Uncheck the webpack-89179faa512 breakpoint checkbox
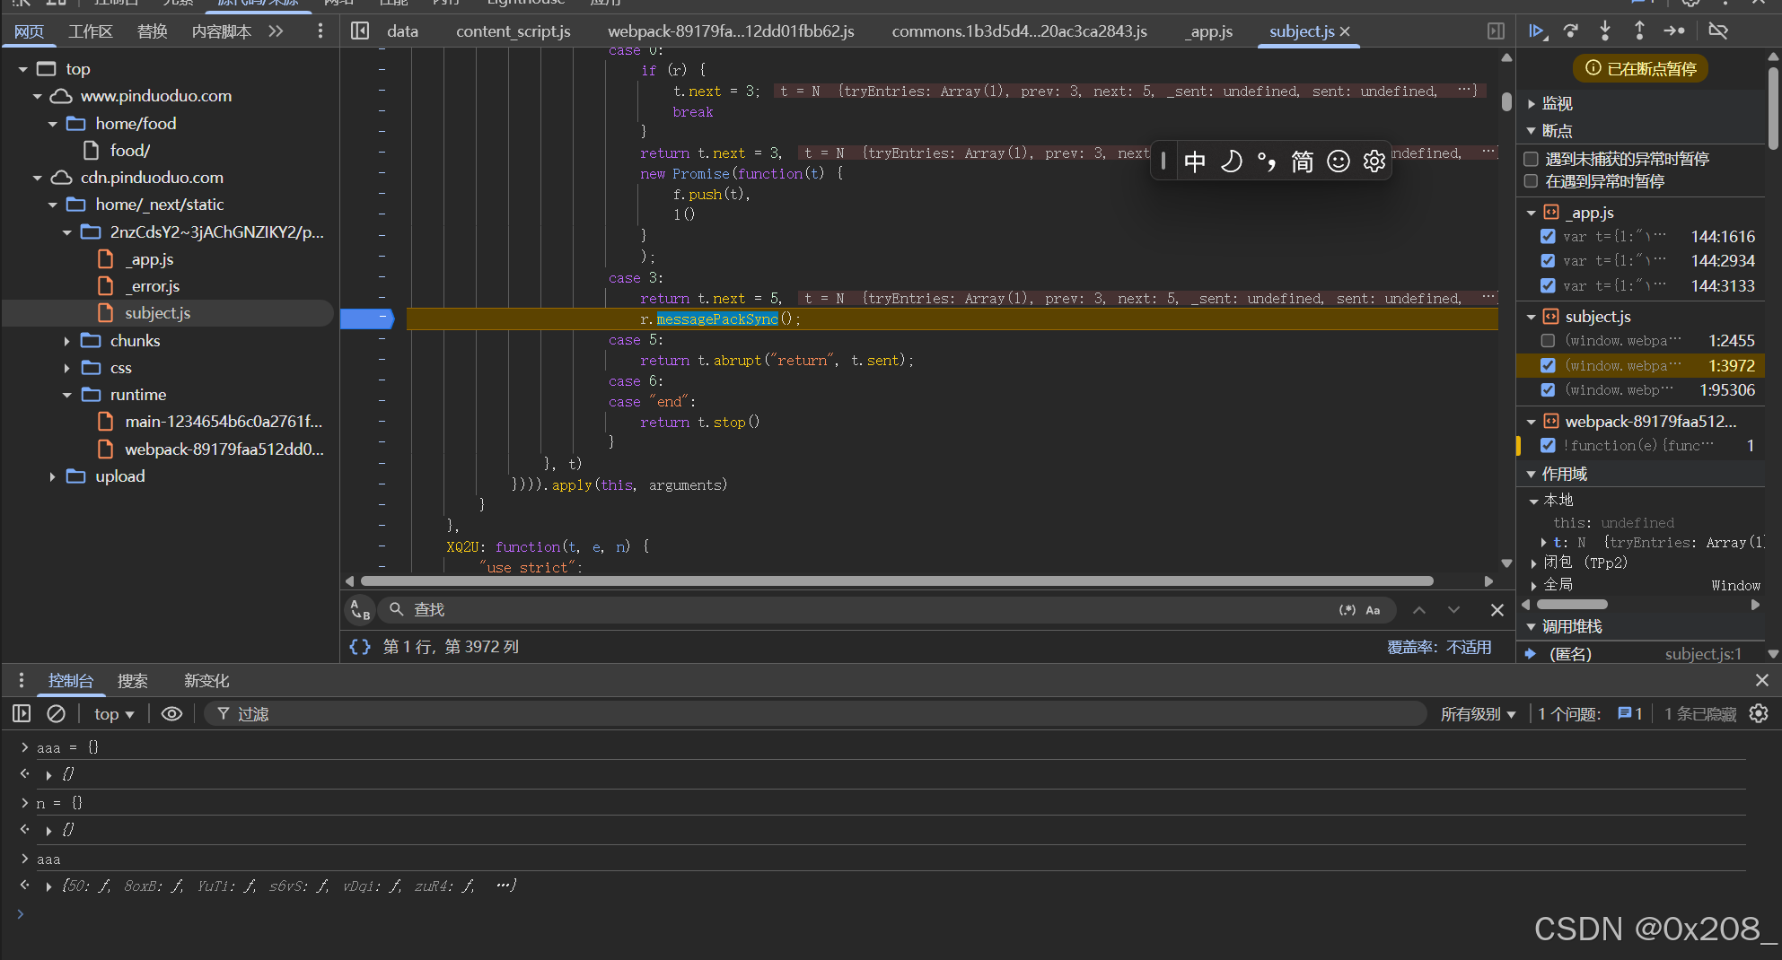The image size is (1782, 960). tap(1548, 446)
